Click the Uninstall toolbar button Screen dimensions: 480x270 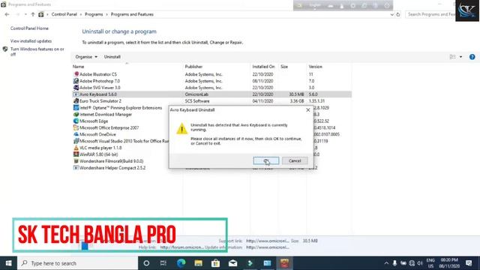tap(112, 57)
